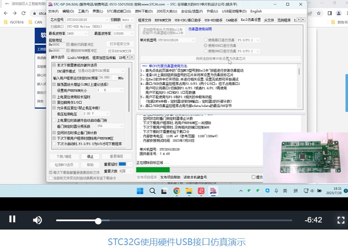Open the browser profile avatar
348x248 pixels.
339,13
